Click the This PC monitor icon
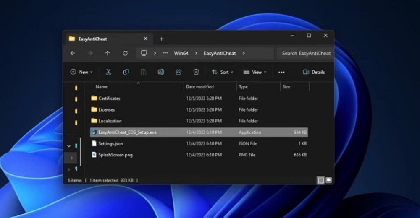Viewport: 420px width, 218px height. 144,53
